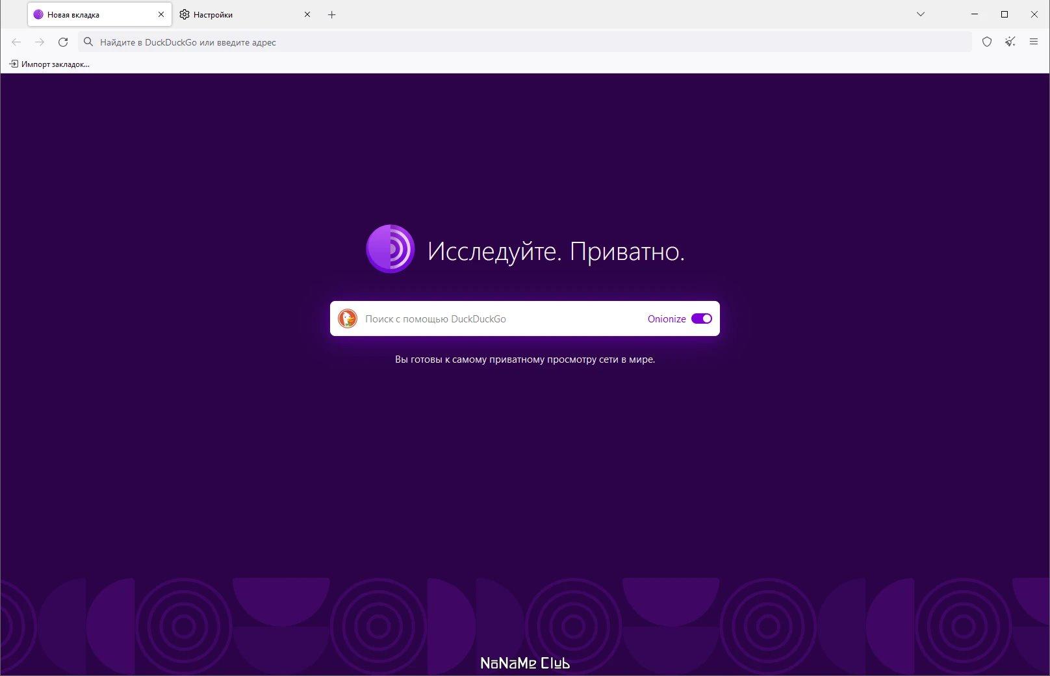Screen dimensions: 1050x676
Task: Click the purple Tor Browser logo
Action: coord(390,249)
